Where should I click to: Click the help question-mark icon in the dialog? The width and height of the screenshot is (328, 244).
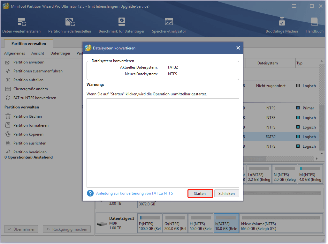click(x=90, y=193)
